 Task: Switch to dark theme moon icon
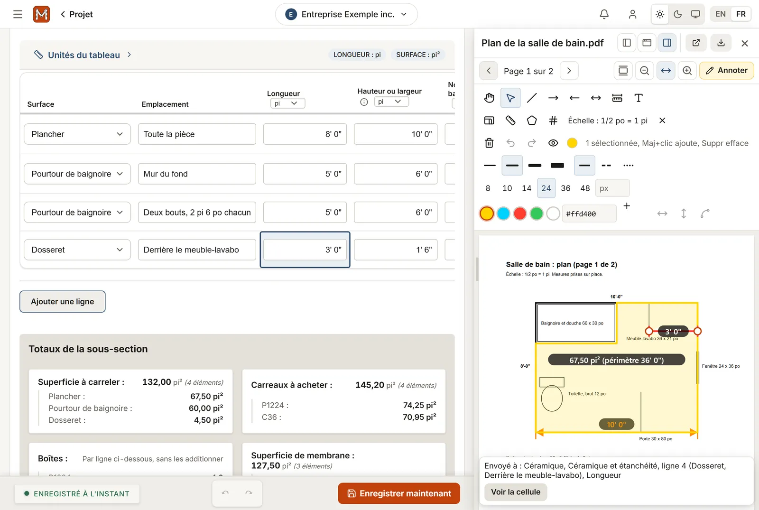pos(678,14)
